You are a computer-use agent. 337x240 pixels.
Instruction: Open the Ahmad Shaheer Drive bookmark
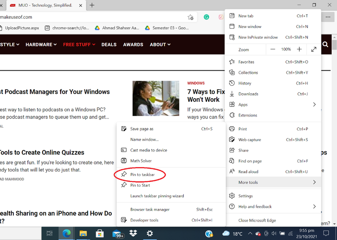pos(117,28)
